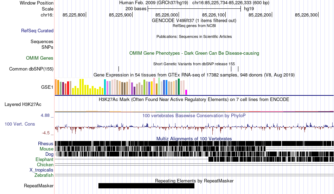Click the black RepeatMasker repeat element block
Screen dimensions: 334x194
pyautogui.click(x=146, y=186)
